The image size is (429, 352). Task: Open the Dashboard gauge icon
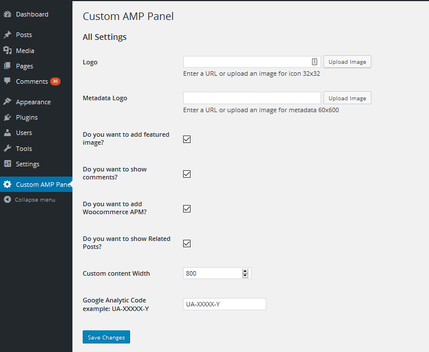pos(7,14)
